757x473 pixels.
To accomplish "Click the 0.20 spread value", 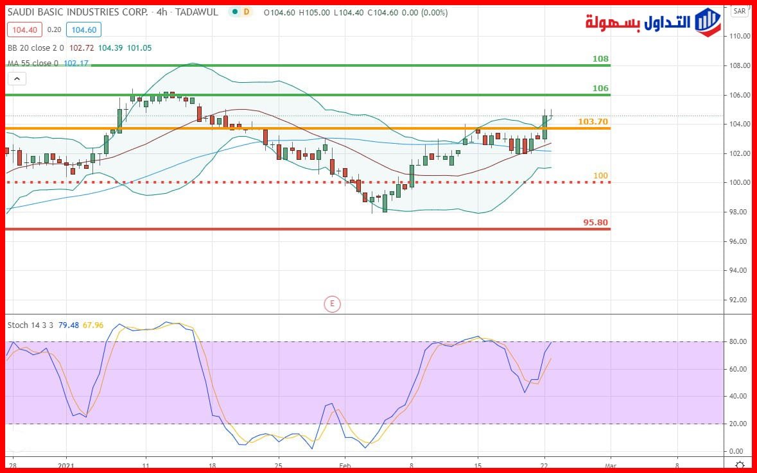I will click(x=54, y=30).
